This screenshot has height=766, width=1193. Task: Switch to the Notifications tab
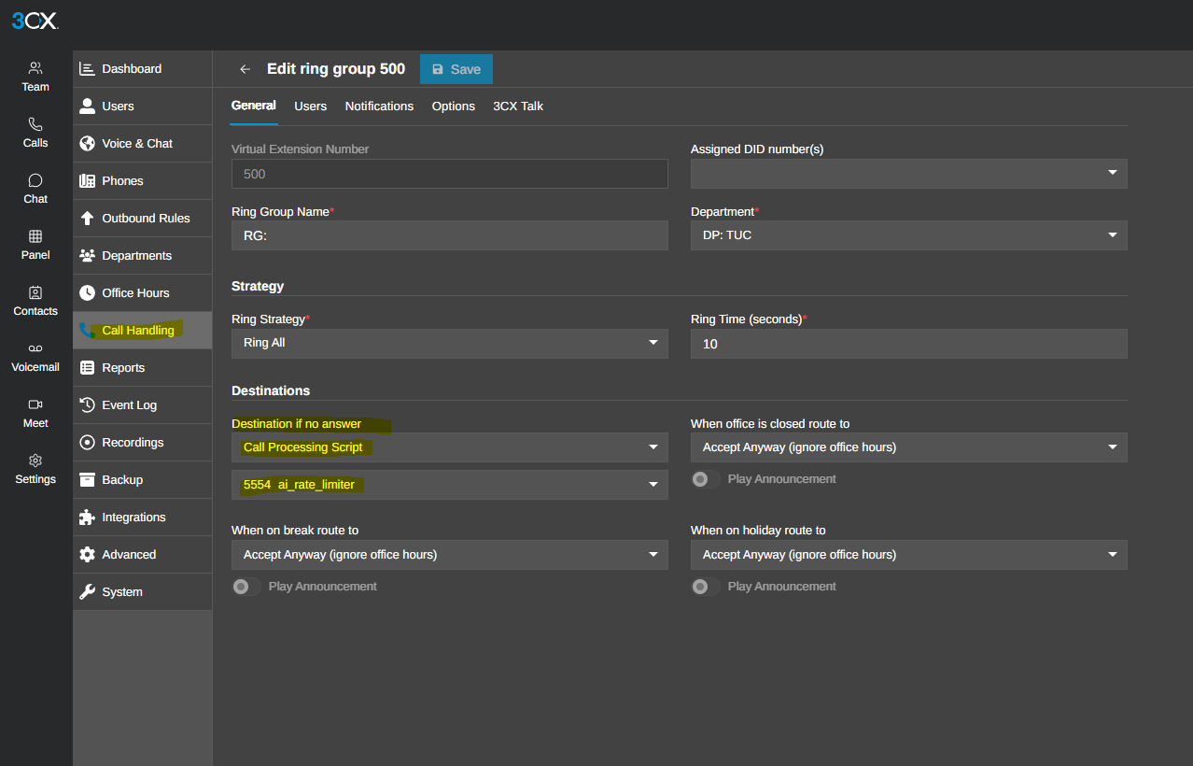coord(379,106)
